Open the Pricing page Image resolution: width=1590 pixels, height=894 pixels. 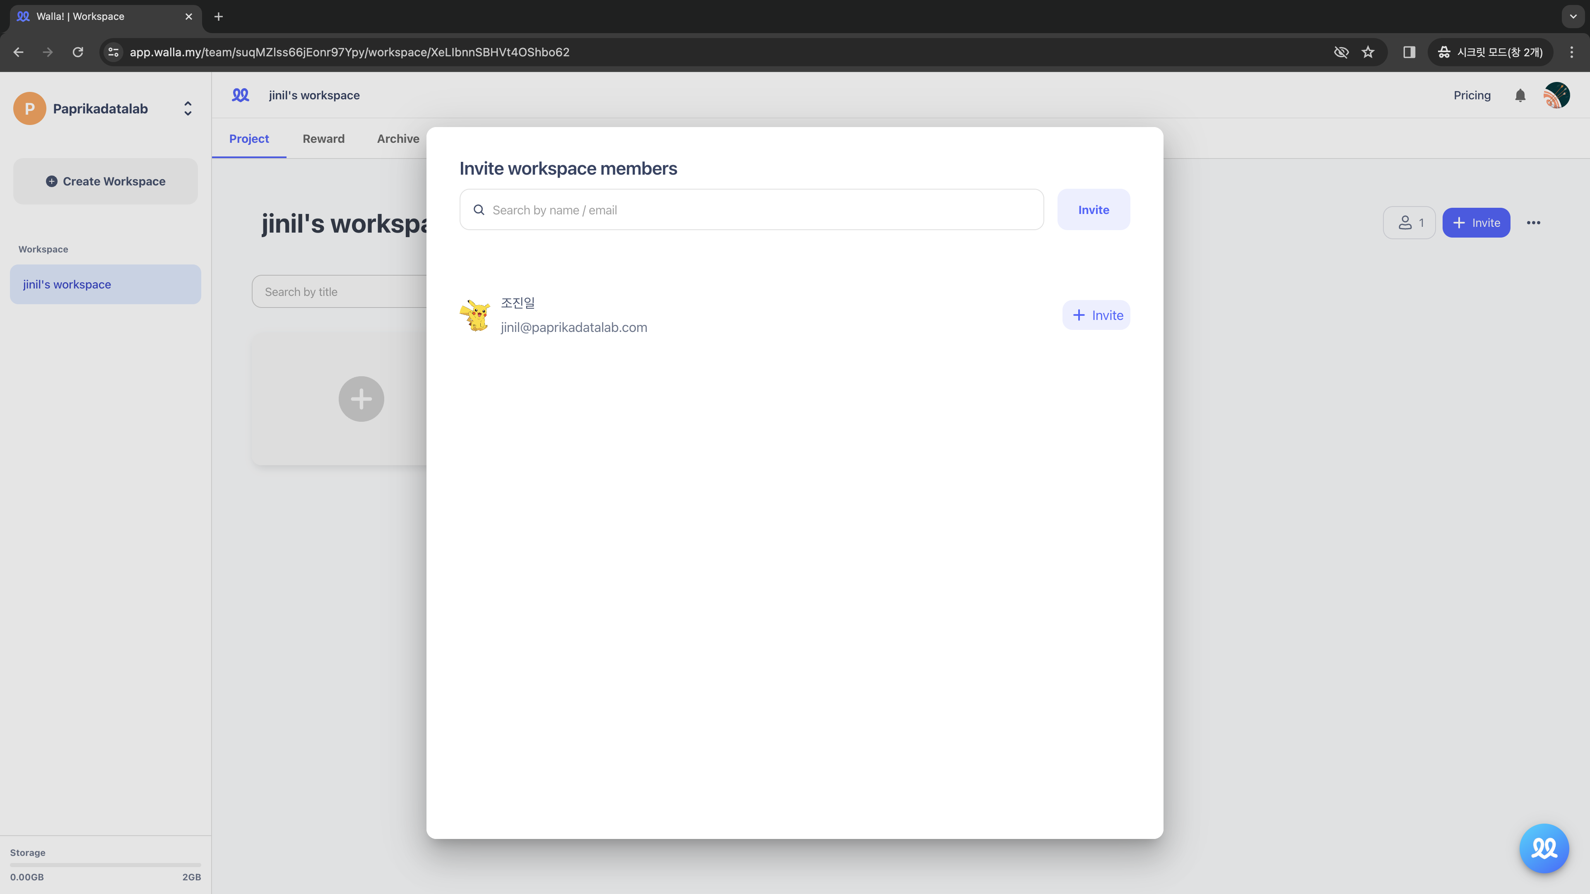[x=1472, y=95]
